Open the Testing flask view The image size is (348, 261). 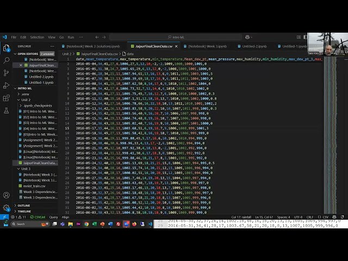tap(6, 110)
